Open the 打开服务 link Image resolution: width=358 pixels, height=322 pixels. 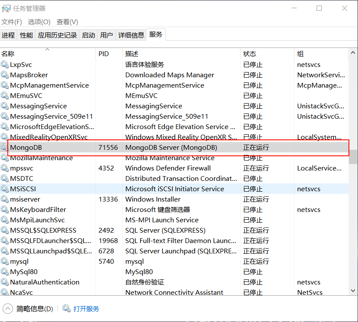coord(86,309)
